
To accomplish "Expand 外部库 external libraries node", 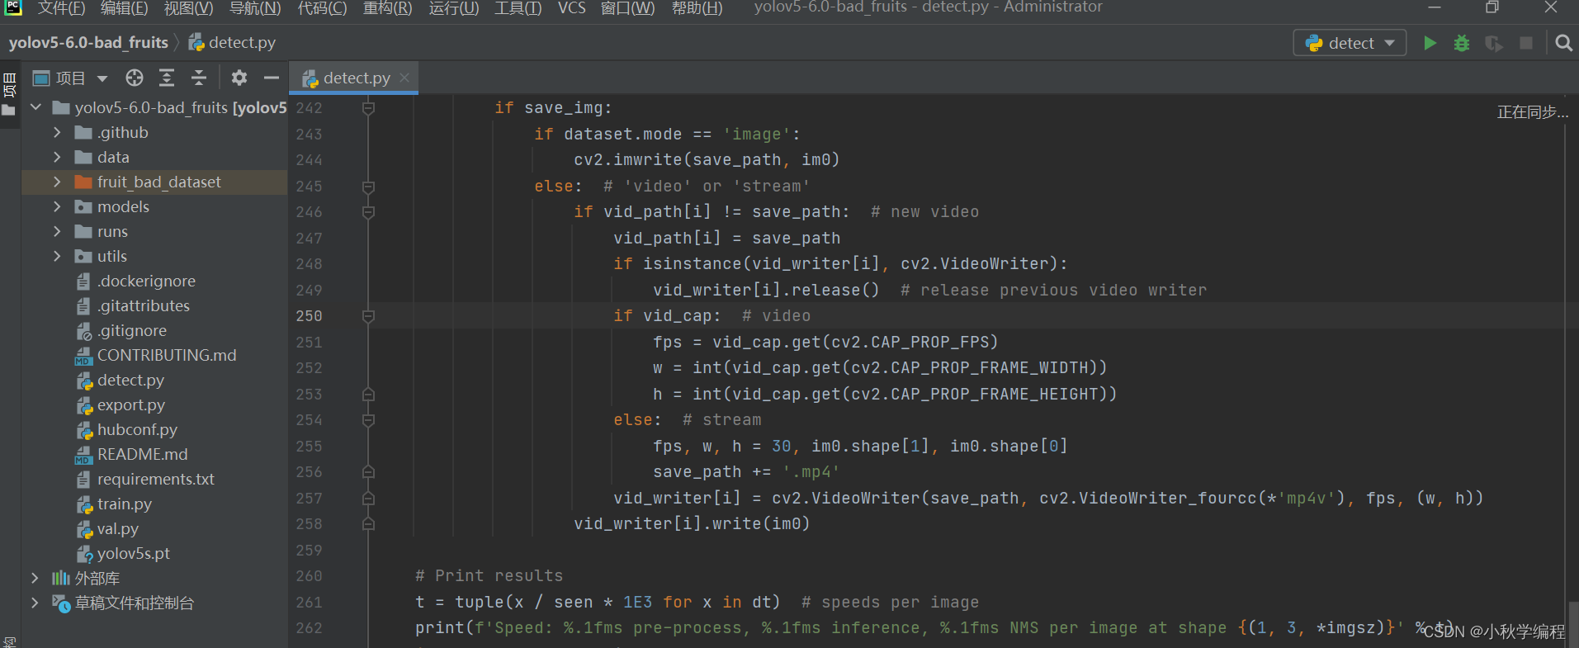I will click(35, 578).
